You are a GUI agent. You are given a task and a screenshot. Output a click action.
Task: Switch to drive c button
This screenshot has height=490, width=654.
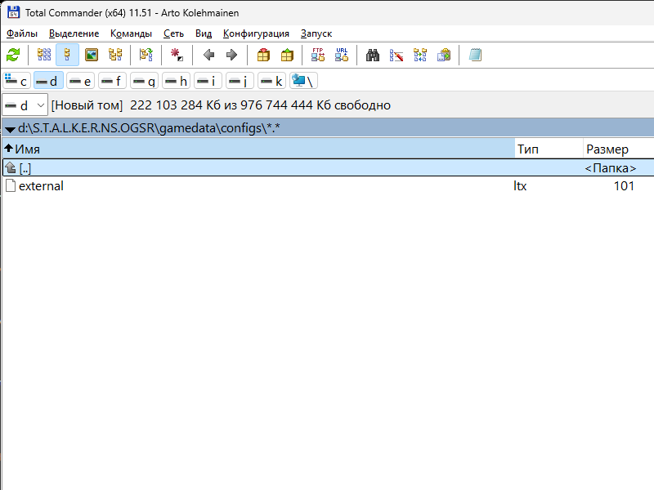16,81
